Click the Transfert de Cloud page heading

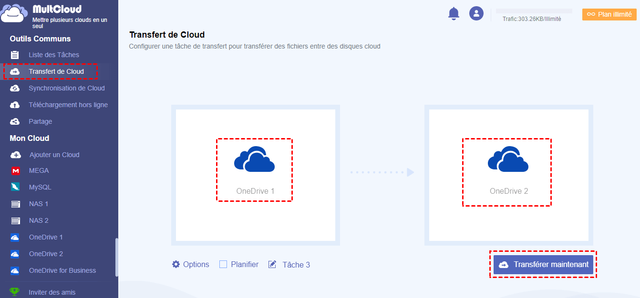click(x=167, y=35)
